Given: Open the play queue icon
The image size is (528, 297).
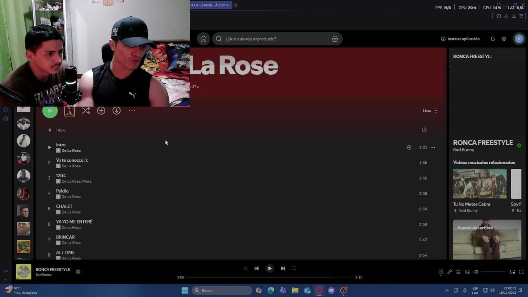Looking at the screenshot, I should [458, 272].
